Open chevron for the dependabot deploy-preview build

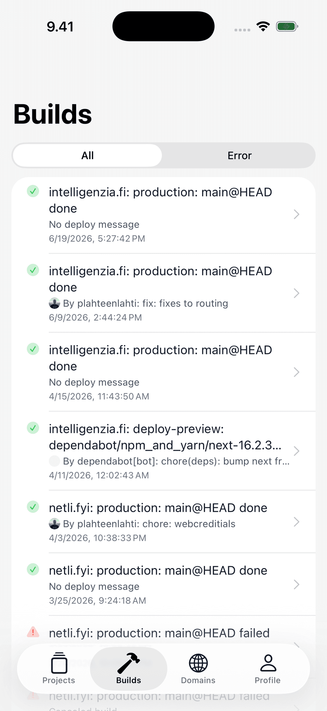[297, 451]
